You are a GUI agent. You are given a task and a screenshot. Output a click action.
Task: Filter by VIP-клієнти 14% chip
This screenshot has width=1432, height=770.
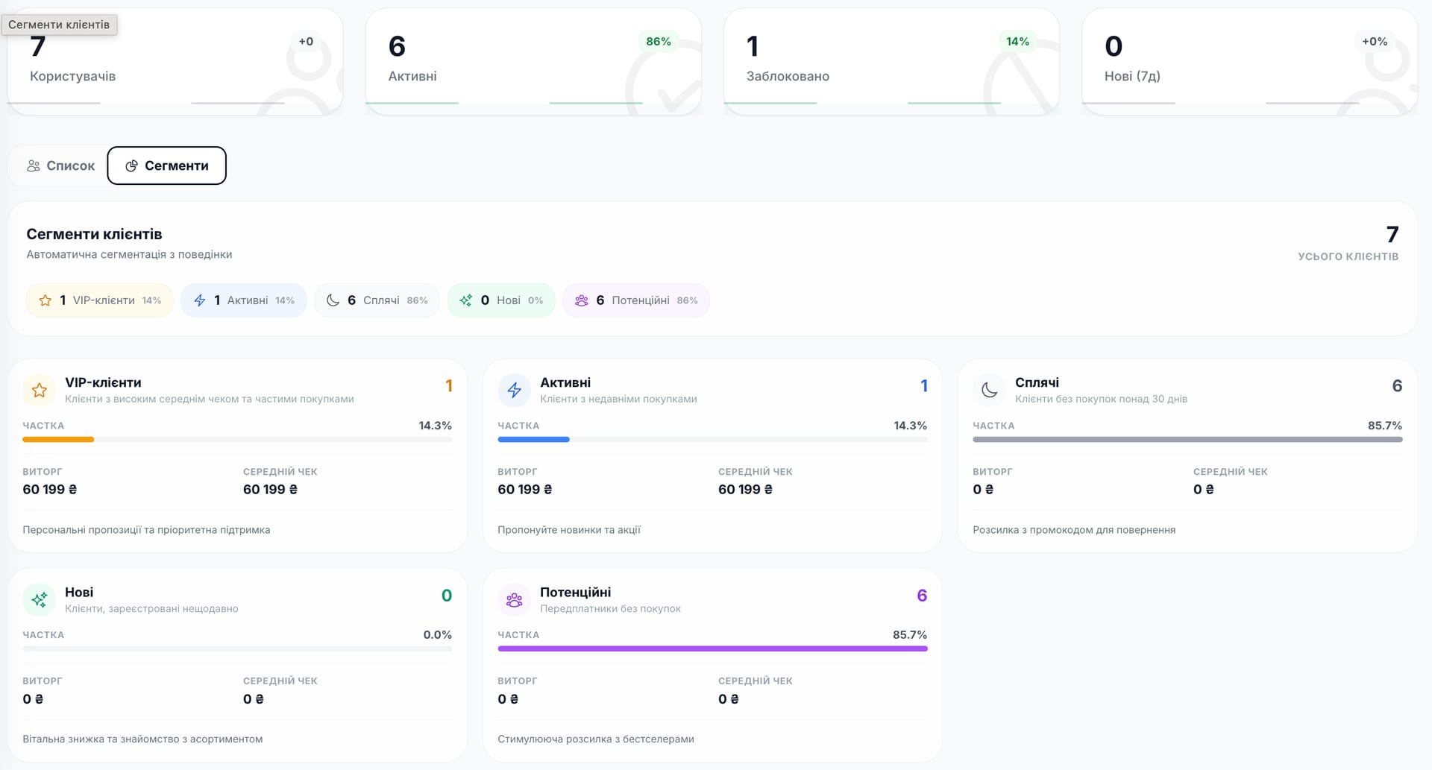point(99,300)
